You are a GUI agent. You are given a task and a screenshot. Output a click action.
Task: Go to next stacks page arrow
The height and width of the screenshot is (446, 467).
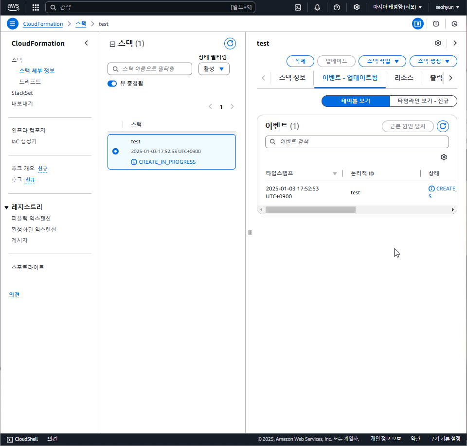232,106
